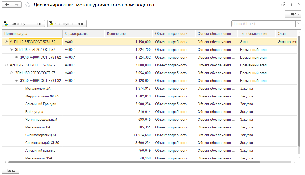Viewport: 305px width, 175px height.
Task: Go forward with the right arrow button
Action: (17, 5)
